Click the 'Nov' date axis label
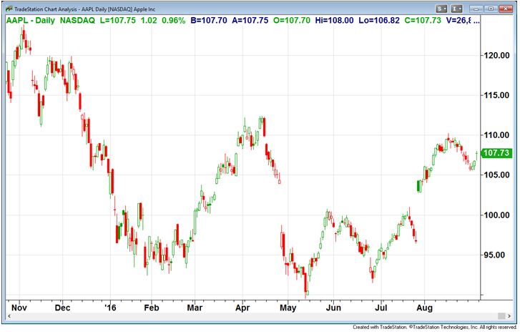Image resolution: width=520 pixels, height=334 pixels. (x=19, y=308)
